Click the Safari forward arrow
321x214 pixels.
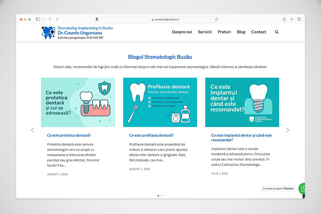[57, 19]
